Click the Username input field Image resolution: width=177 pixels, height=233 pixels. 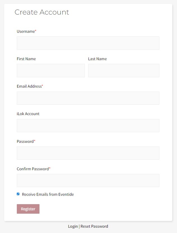88,43
